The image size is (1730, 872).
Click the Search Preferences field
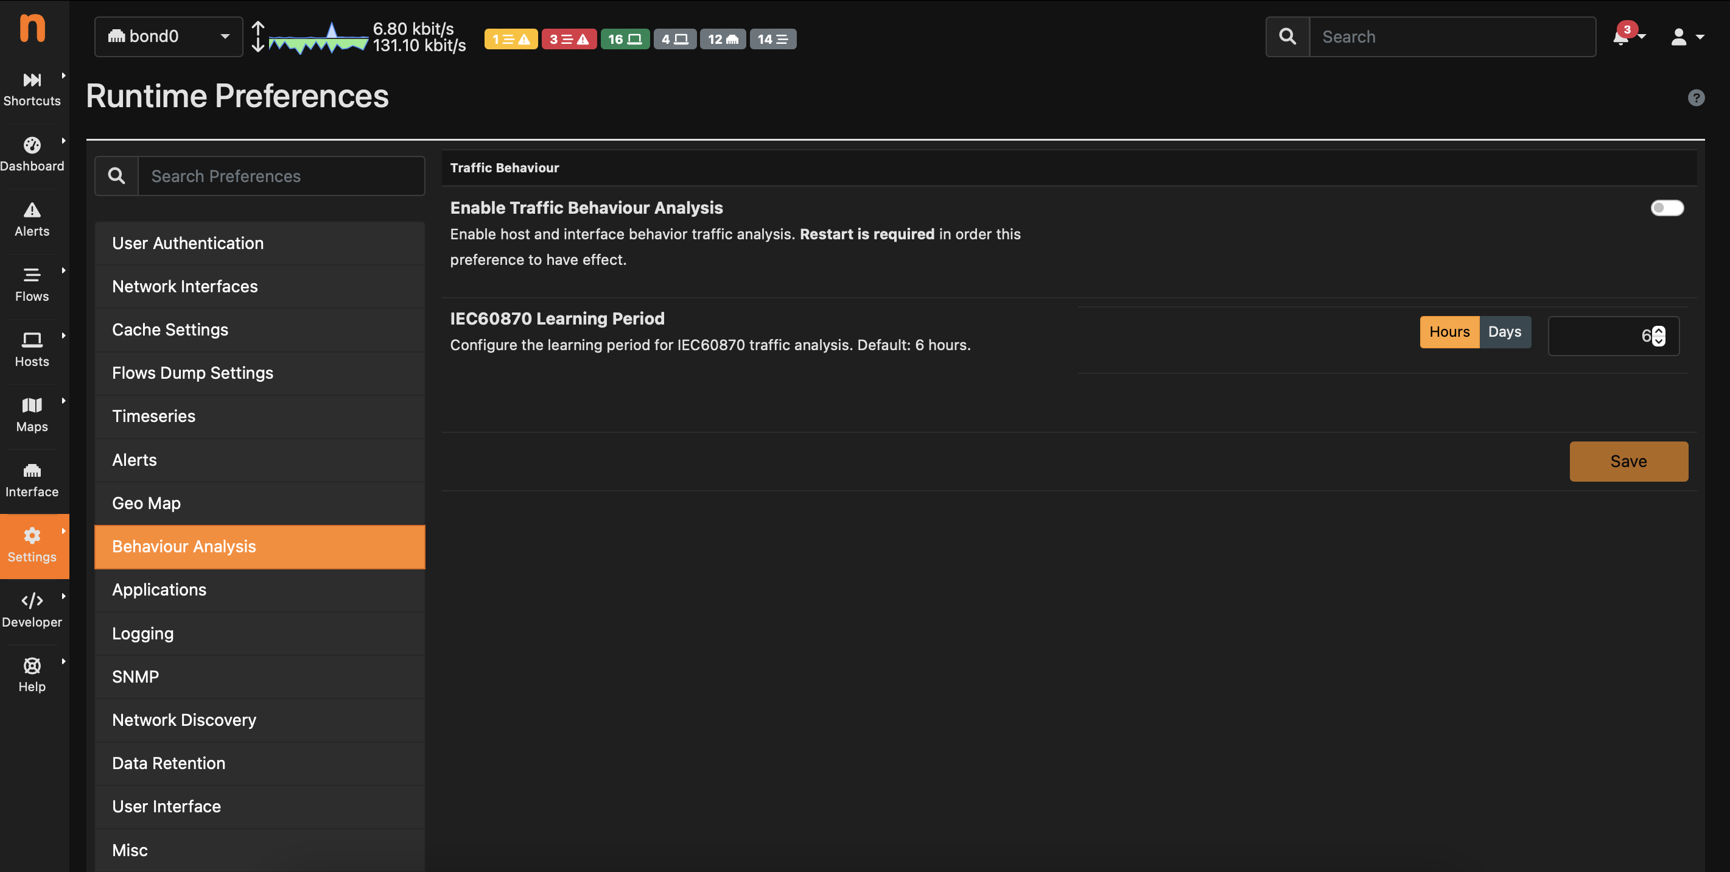pos(281,176)
